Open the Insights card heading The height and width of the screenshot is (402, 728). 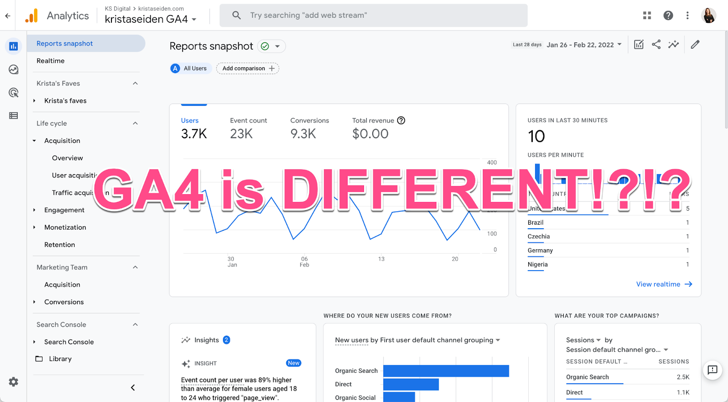tap(206, 340)
